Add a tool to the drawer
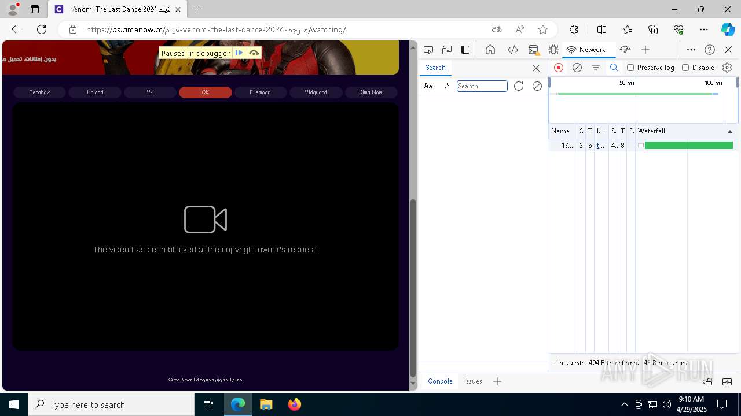Image resolution: width=741 pixels, height=416 pixels. pos(497,381)
